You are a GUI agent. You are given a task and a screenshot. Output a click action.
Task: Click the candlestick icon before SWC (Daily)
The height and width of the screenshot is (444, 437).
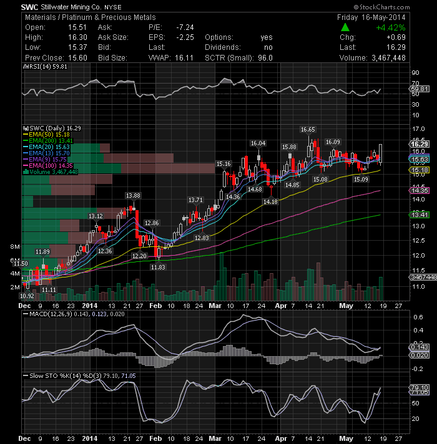pyautogui.click(x=26, y=128)
